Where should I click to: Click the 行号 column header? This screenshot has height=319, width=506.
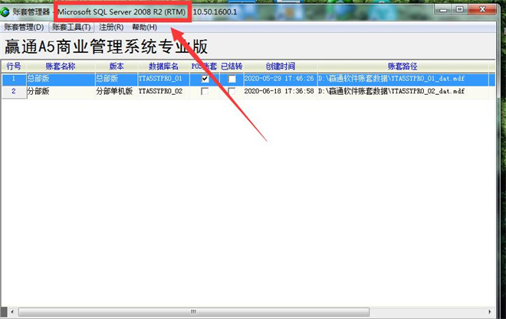point(14,67)
